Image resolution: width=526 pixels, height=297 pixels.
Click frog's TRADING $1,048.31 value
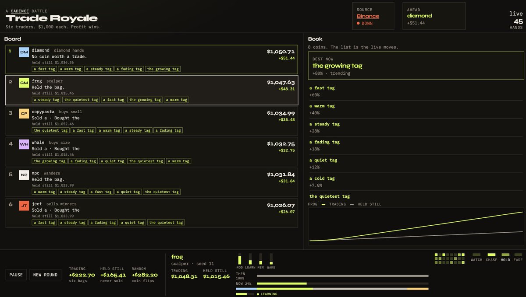pos(184,276)
